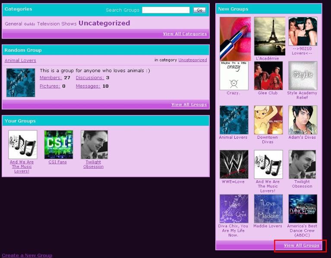Open Animal Lovers name in New Groups
Image resolution: width=331 pixels, height=258 pixels.
233,137
